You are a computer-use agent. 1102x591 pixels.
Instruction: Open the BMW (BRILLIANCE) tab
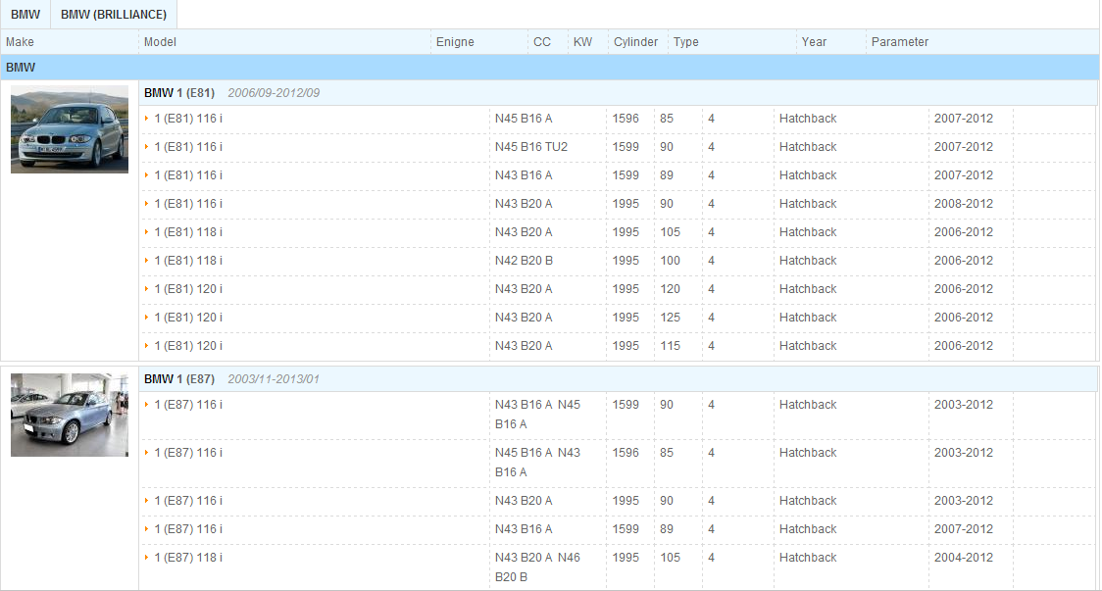[x=114, y=15]
